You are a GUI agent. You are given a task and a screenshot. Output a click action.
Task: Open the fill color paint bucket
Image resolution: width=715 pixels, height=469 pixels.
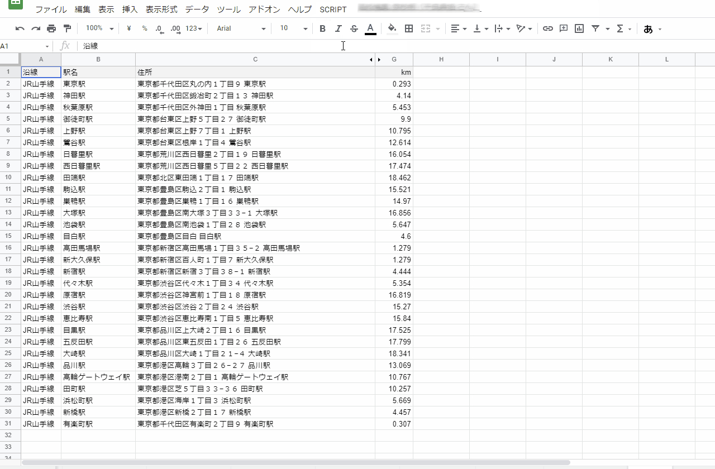[392, 28]
